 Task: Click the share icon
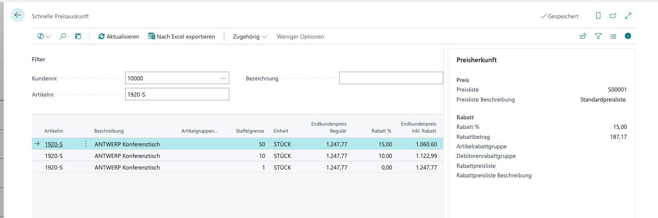[583, 36]
